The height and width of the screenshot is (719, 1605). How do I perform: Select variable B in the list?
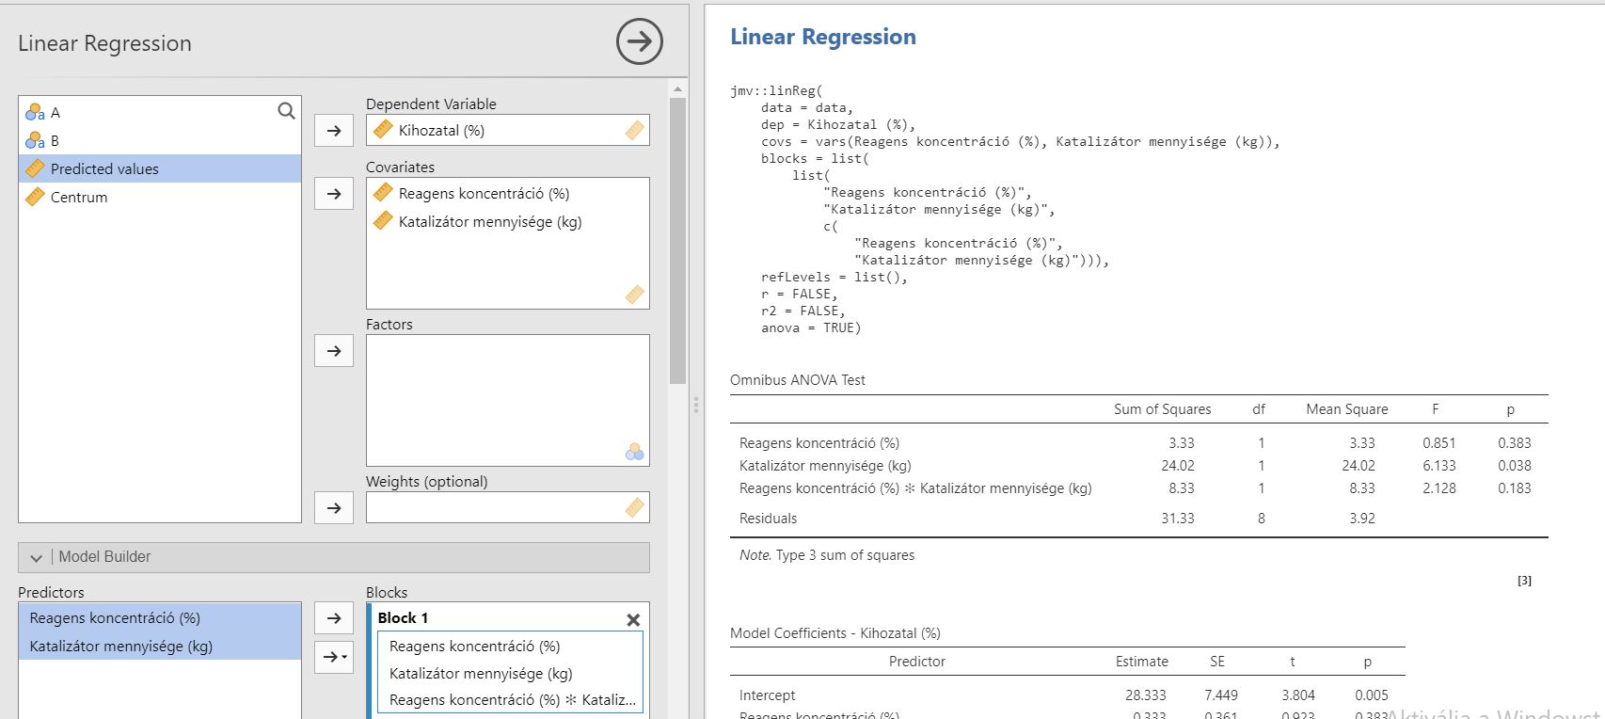[x=55, y=141]
